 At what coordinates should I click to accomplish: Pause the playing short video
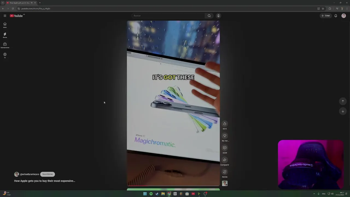point(173,103)
